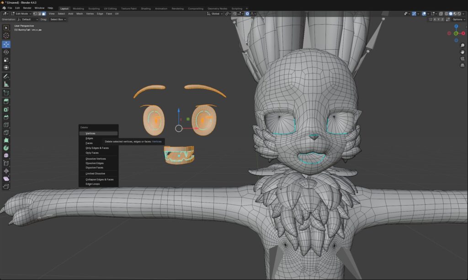The height and width of the screenshot is (280, 468).
Task: Choose the Extrude Region tool
Action: coord(6,101)
